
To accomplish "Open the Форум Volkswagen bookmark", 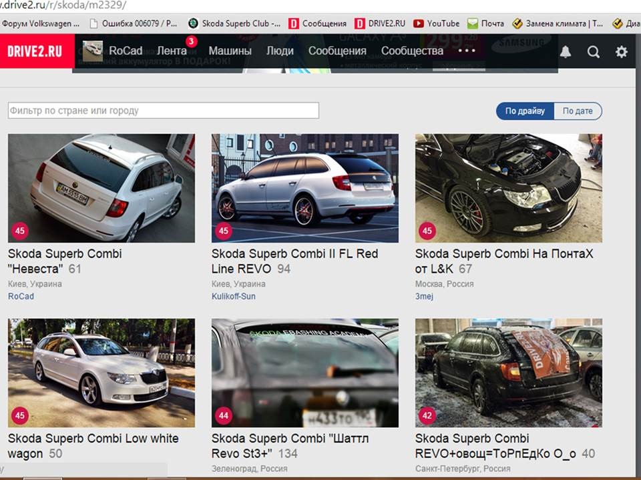I will click(41, 23).
